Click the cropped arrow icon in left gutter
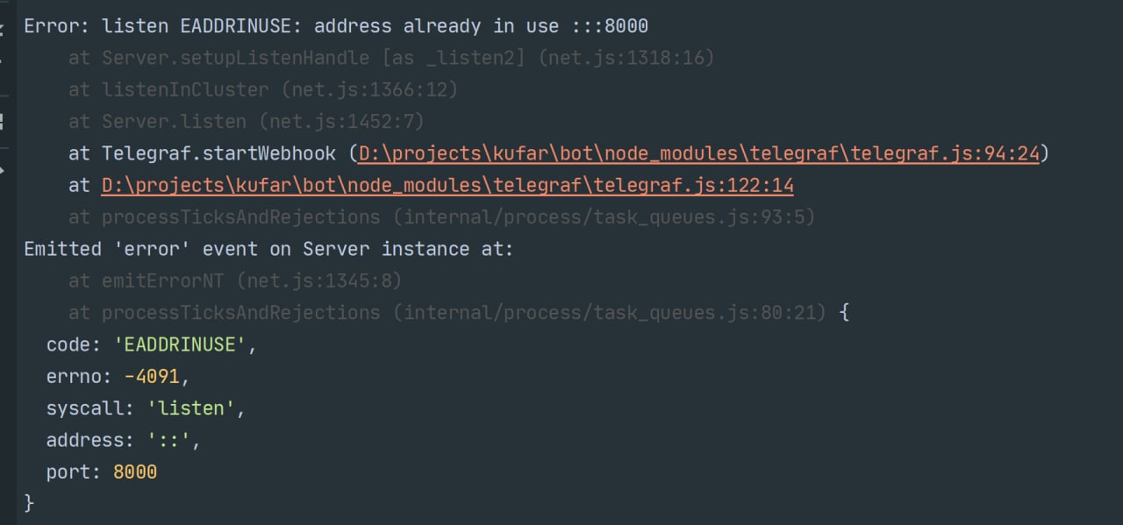1123x525 pixels. click(x=3, y=168)
